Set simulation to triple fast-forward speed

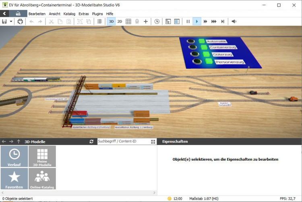point(214,22)
